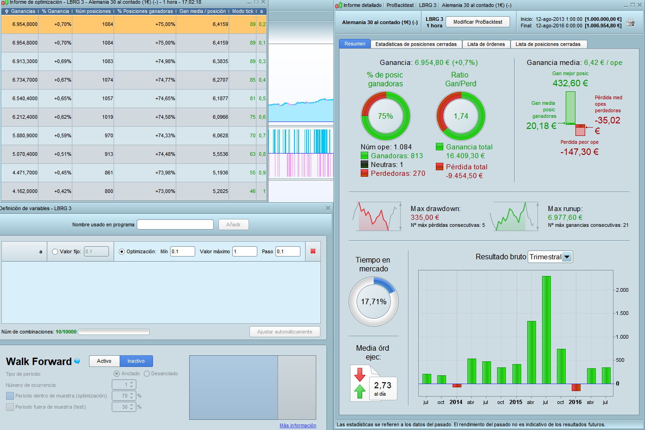The height and width of the screenshot is (430, 645).
Task: Select the Optimización radio button
Action: pos(122,251)
